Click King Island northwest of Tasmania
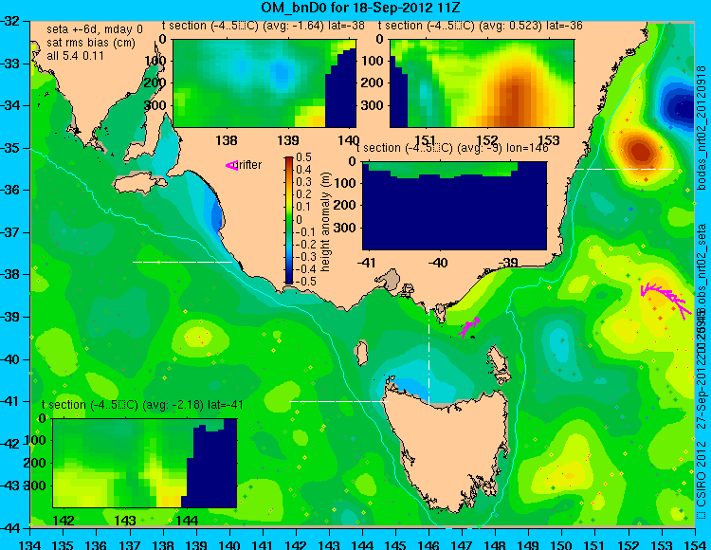Image resolution: width=711 pixels, height=550 pixels. (360, 354)
